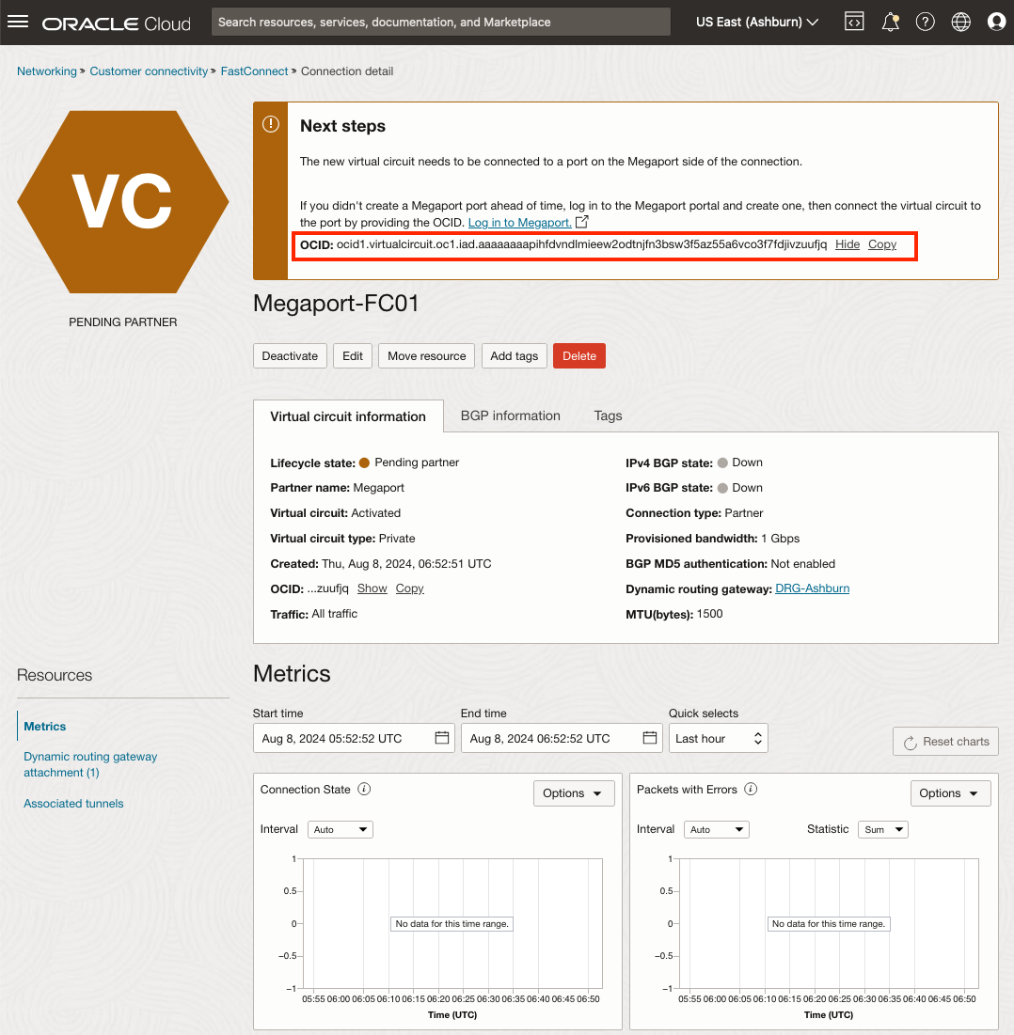Follow the Log in to Megaport link
This screenshot has width=1014, height=1035.
tap(520, 223)
